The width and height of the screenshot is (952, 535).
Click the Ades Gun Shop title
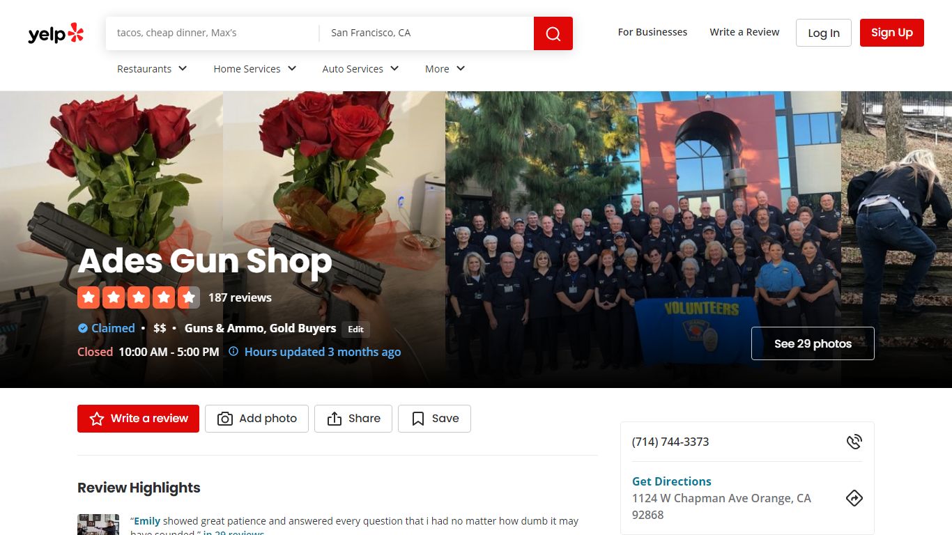coord(205,261)
